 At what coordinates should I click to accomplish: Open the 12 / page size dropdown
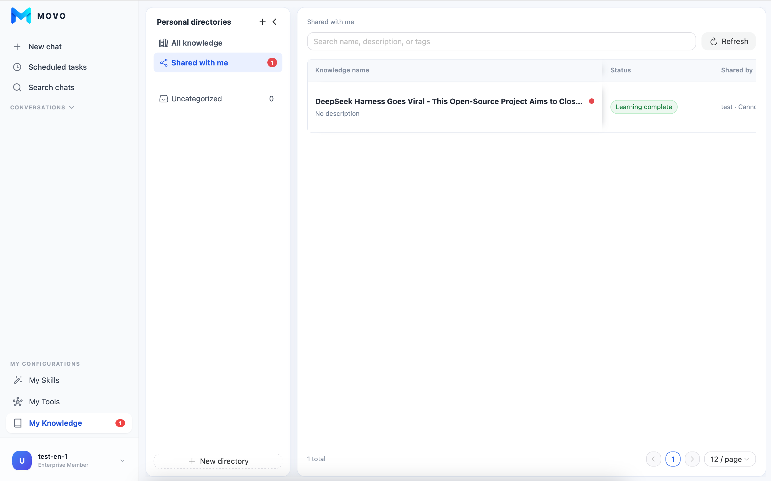[730, 459]
